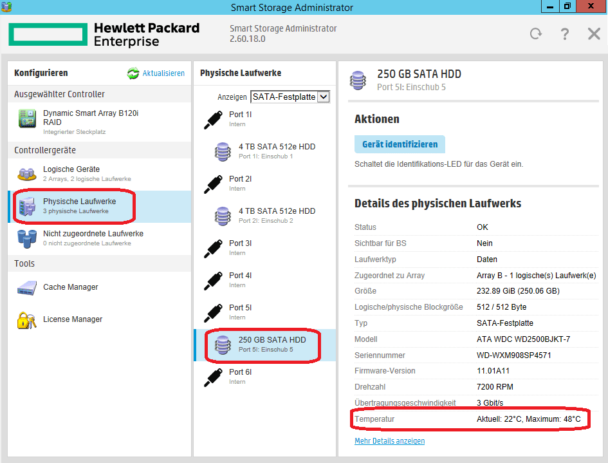
Task: Click the Smart Storage Administrator title bar icon
Action: click(x=6, y=6)
